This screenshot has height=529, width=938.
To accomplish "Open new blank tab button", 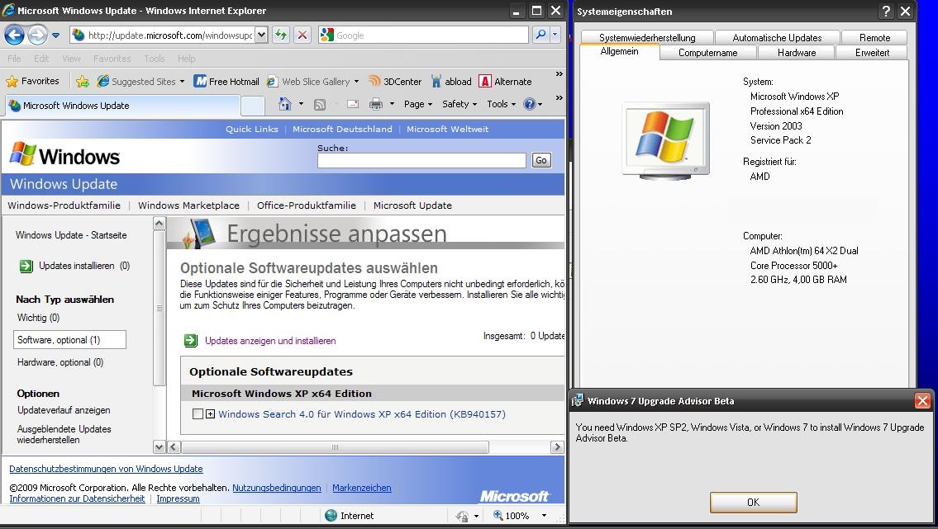I will coord(252,106).
